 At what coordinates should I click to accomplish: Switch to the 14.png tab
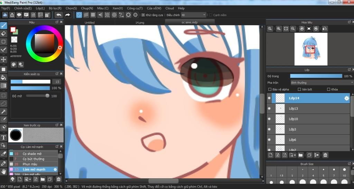(140, 22)
